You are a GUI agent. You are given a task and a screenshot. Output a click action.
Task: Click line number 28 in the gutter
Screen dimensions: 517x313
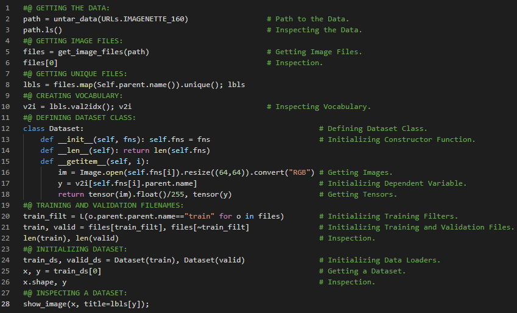(x=5, y=304)
